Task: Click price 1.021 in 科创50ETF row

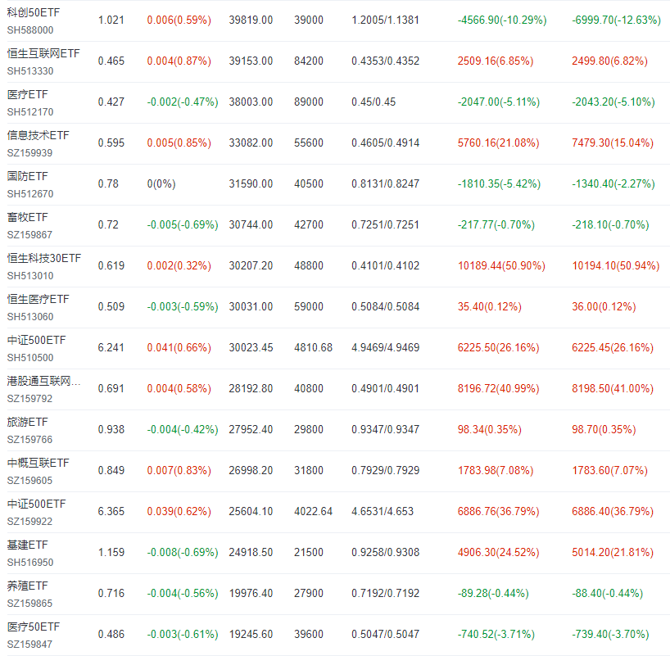Action: point(111,20)
